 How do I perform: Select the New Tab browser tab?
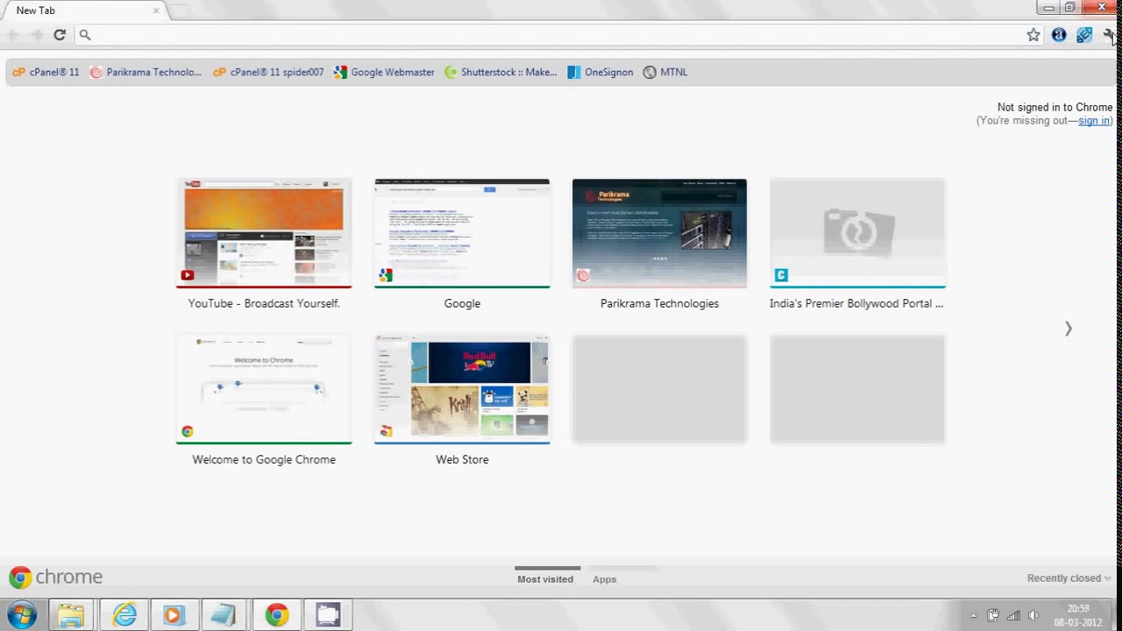[84, 11]
